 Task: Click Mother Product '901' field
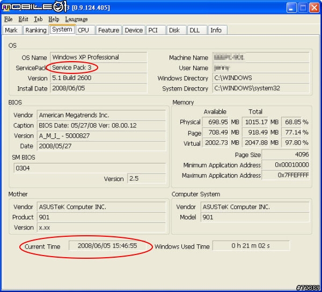coord(101,217)
